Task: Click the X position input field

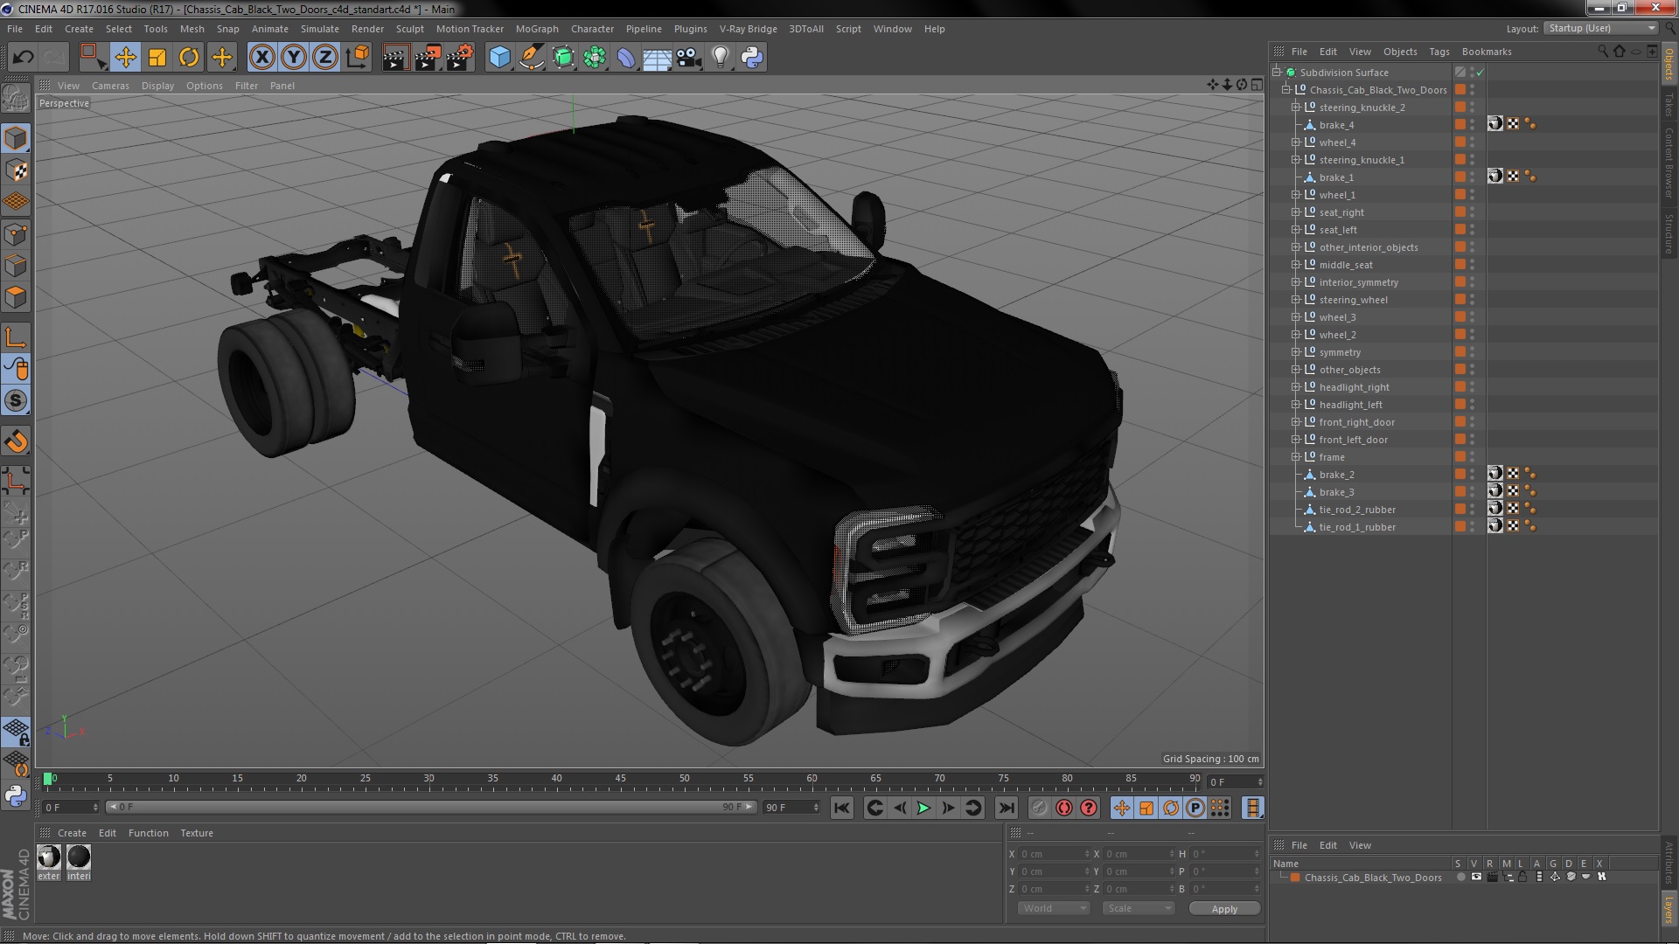Action: pos(1055,854)
